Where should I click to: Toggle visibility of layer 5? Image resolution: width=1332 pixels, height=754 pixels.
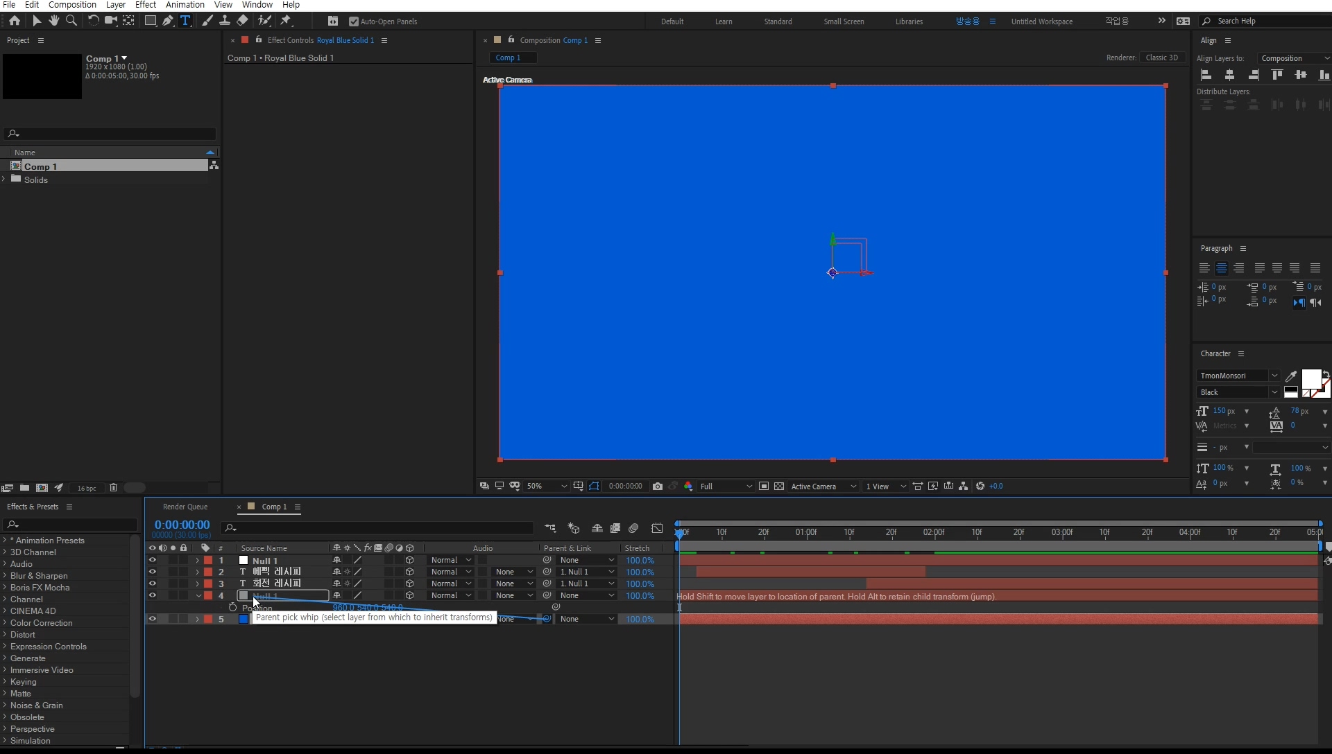point(152,619)
